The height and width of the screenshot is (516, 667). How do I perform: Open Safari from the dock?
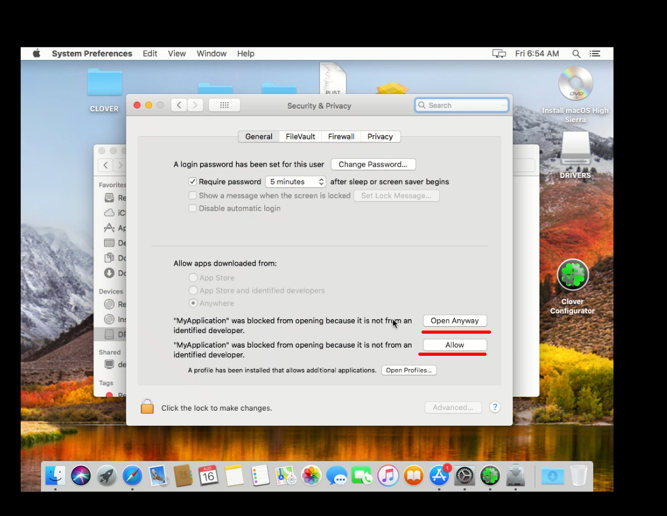(x=133, y=475)
